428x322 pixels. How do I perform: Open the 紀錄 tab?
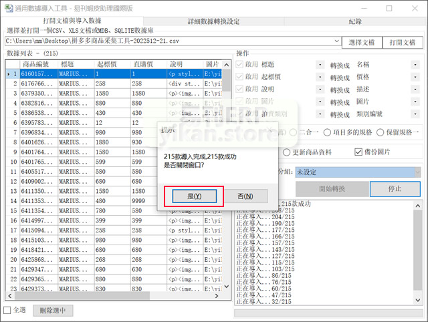(356, 21)
